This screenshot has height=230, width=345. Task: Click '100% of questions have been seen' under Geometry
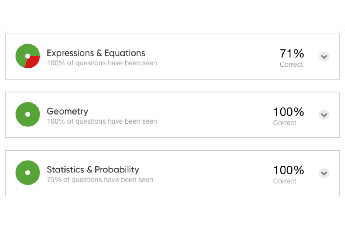point(102,121)
